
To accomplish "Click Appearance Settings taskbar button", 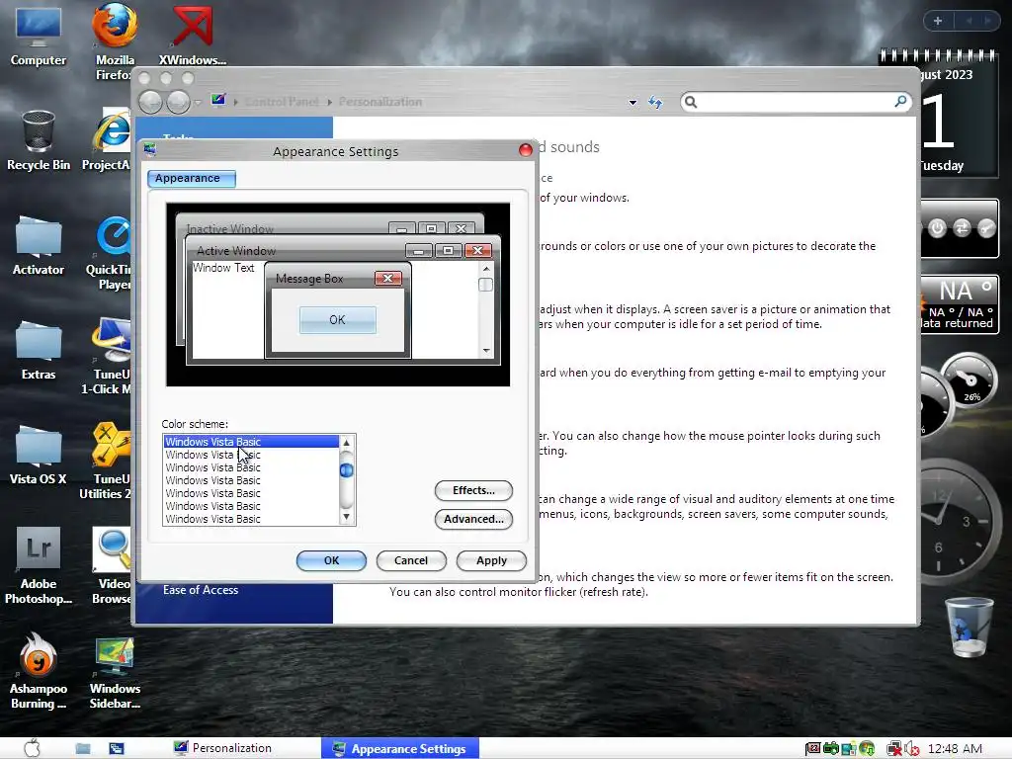I will tap(400, 749).
